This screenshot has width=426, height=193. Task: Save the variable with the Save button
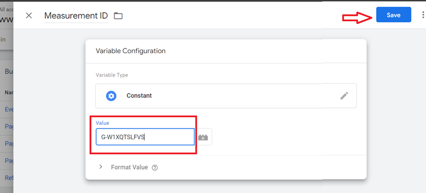point(394,15)
